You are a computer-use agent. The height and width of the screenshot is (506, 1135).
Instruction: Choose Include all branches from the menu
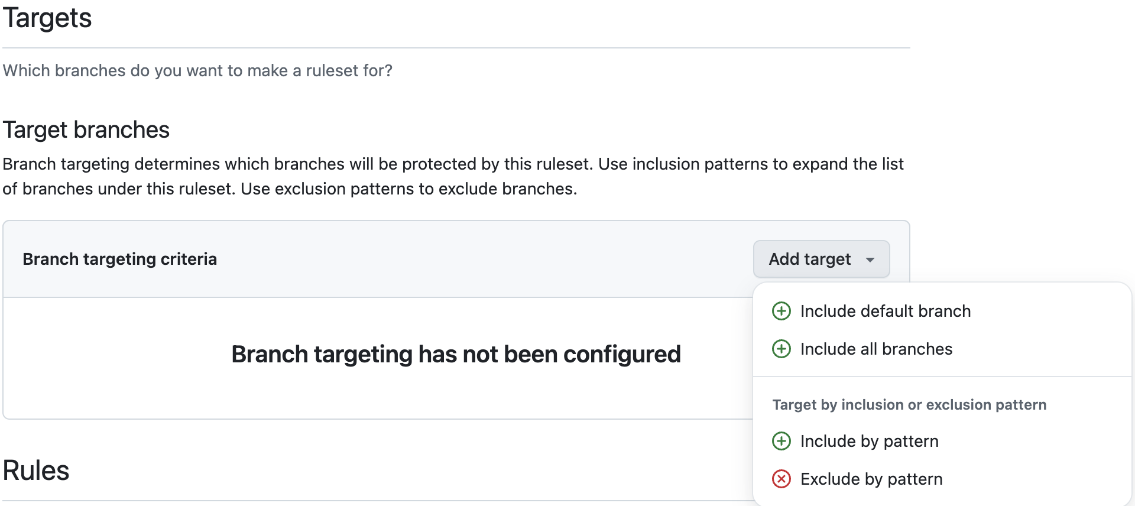coord(876,349)
